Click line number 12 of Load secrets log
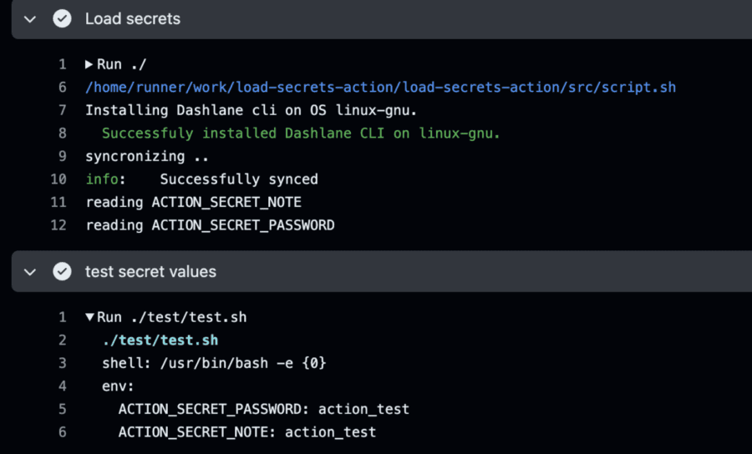This screenshot has width=752, height=454. click(58, 225)
